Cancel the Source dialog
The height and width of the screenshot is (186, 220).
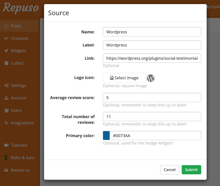point(169,169)
